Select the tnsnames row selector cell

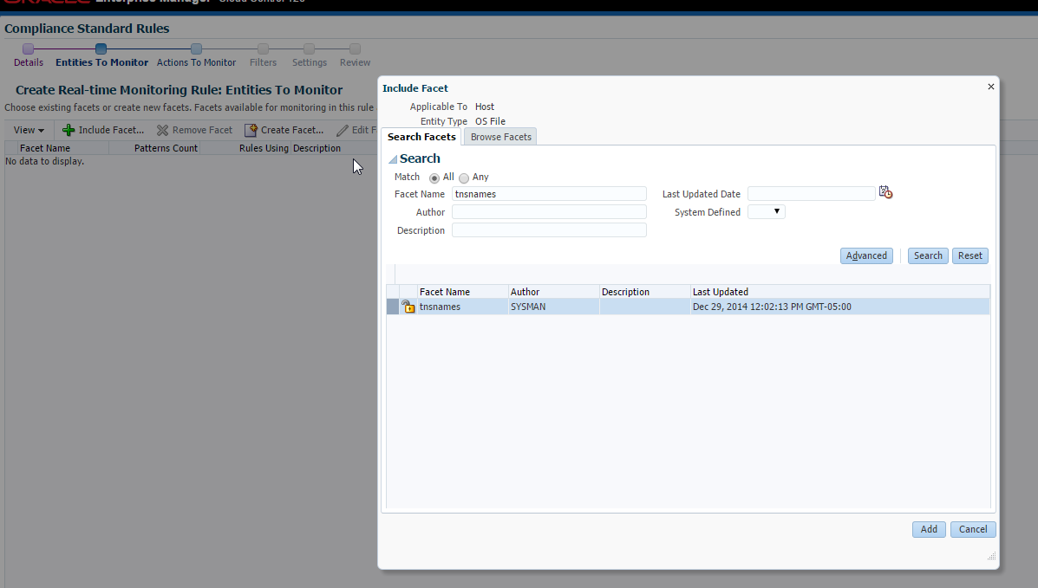[x=393, y=307]
